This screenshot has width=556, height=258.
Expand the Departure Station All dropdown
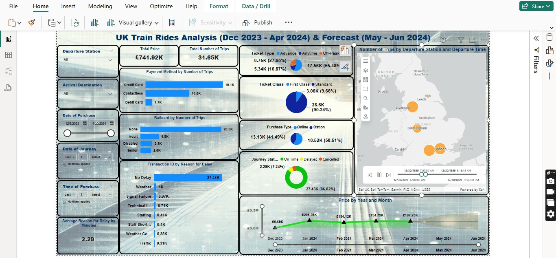[88, 60]
